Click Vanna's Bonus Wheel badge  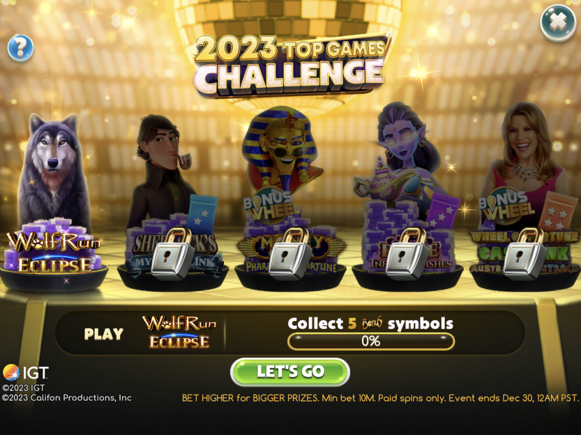[505, 205]
